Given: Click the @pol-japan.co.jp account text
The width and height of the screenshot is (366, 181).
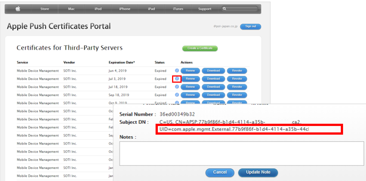Looking at the screenshot, I should pos(225,27).
